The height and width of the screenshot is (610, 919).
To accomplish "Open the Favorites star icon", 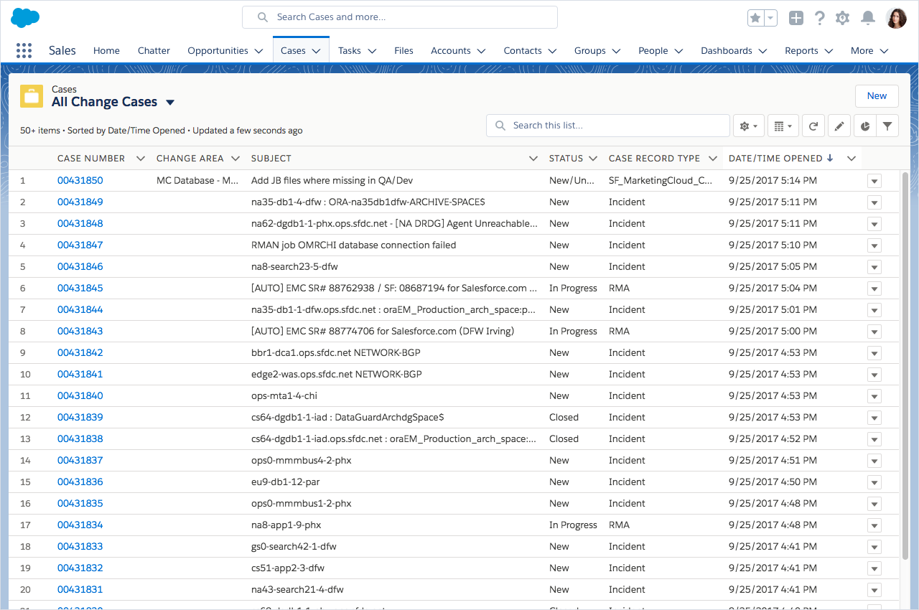I will click(755, 18).
